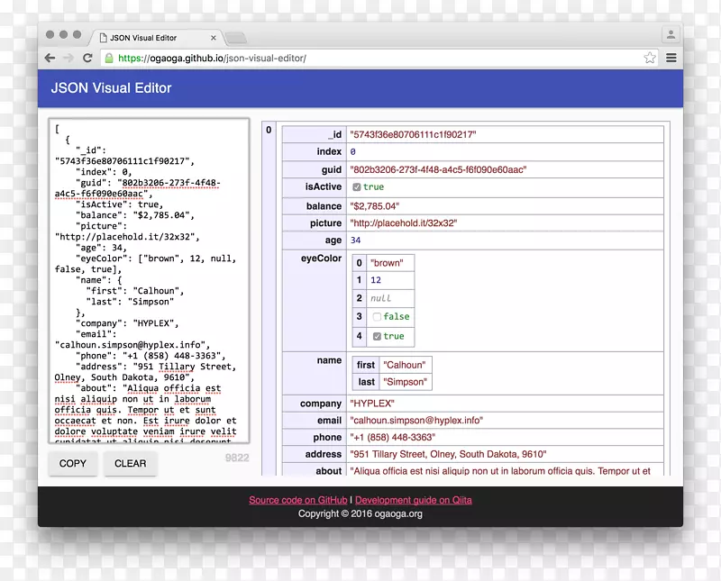The image size is (721, 581).
Task: Check the eyeColor false checkbox
Action: pyautogui.click(x=377, y=317)
